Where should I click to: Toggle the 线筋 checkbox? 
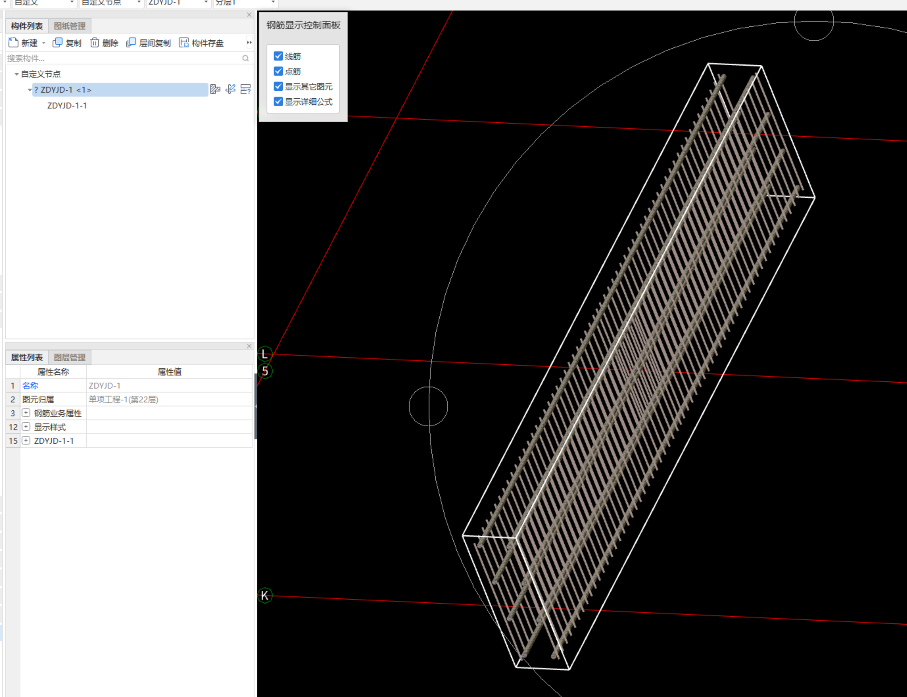278,56
